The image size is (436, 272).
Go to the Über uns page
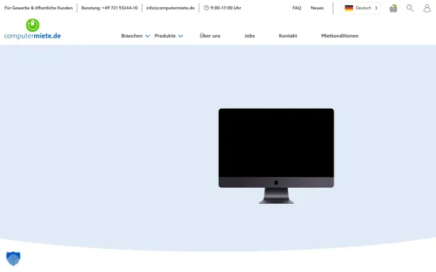pos(210,36)
